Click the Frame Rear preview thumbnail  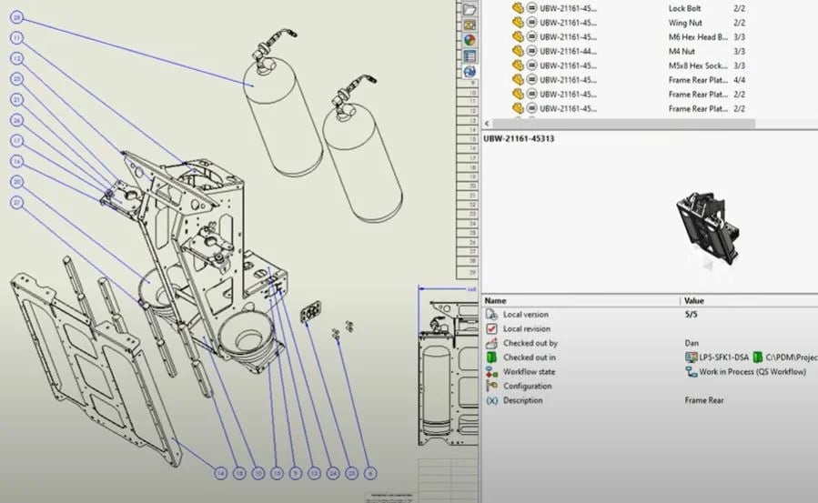(x=707, y=229)
